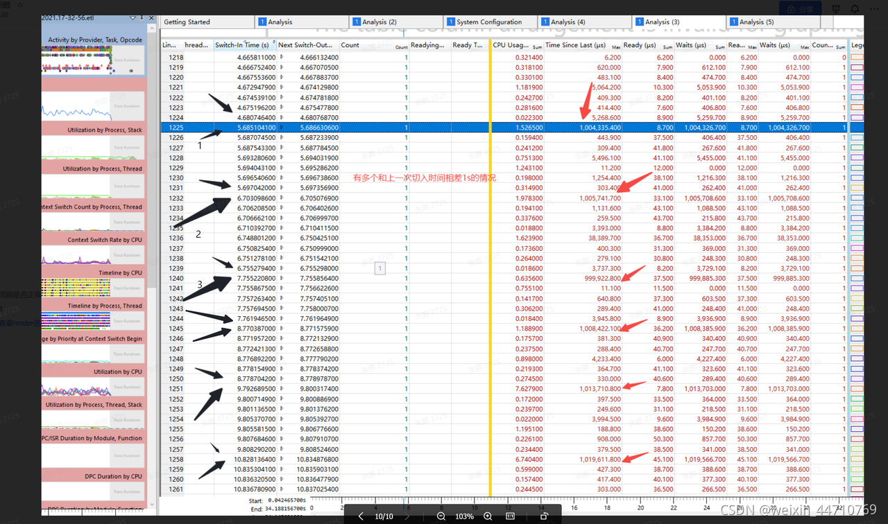This screenshot has width=888, height=524.
Task: Expand row 1218 disclosure triangle
Action: [281, 58]
